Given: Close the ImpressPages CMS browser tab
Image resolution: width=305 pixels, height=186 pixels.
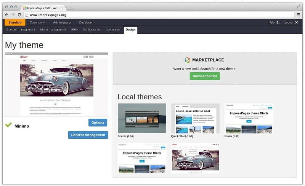Looking at the screenshot, I should (x=63, y=8).
